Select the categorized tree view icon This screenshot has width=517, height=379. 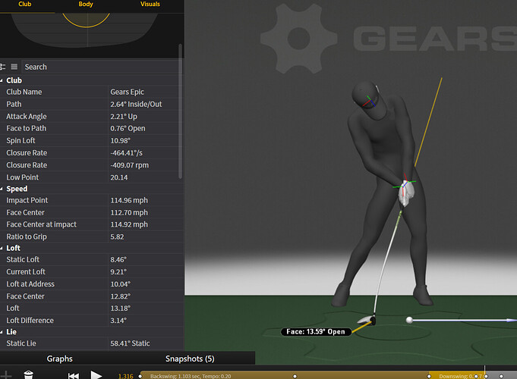(x=2, y=67)
